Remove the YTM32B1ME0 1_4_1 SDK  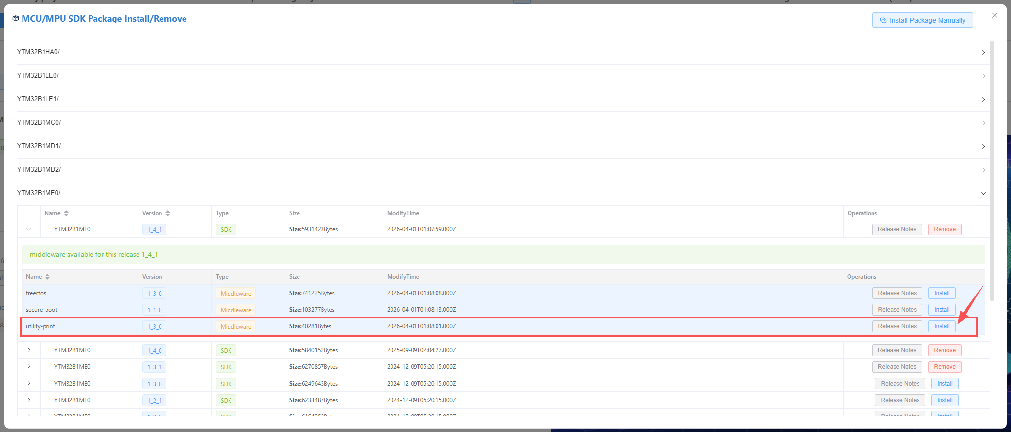pyautogui.click(x=944, y=229)
